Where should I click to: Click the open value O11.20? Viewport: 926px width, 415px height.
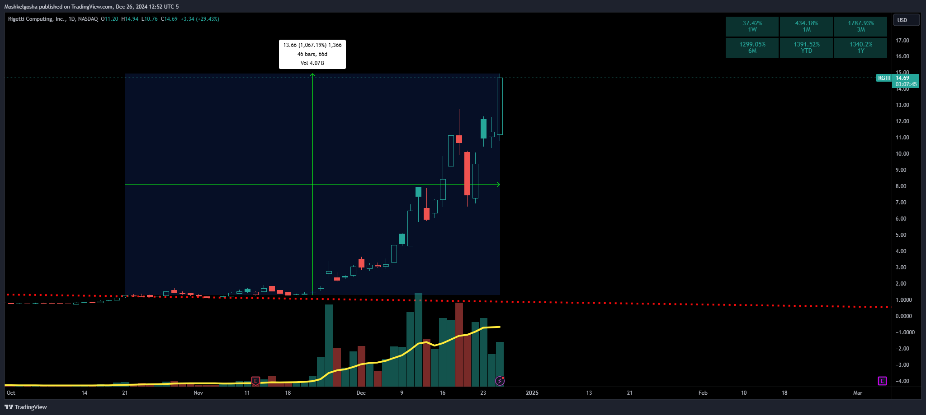click(x=109, y=19)
